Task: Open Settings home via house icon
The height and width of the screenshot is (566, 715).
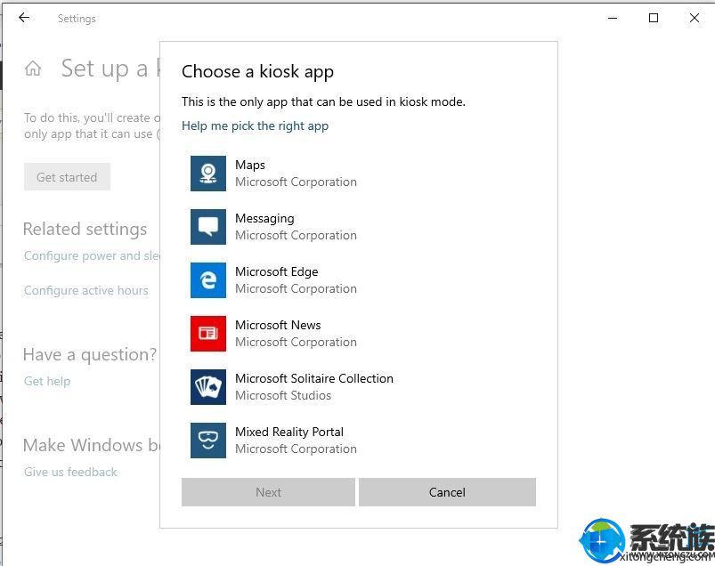Action: (33, 69)
